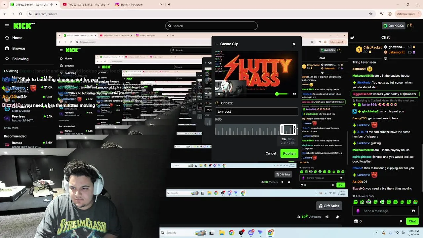The height and width of the screenshot is (238, 423).
Task: Open recommended channel Ramee
Action: 28,144
